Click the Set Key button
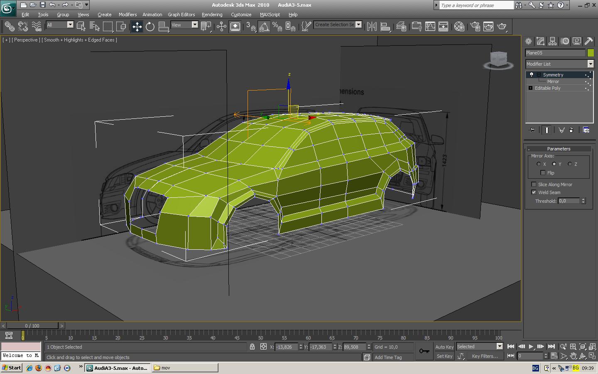This screenshot has height=374, width=598. pos(444,356)
